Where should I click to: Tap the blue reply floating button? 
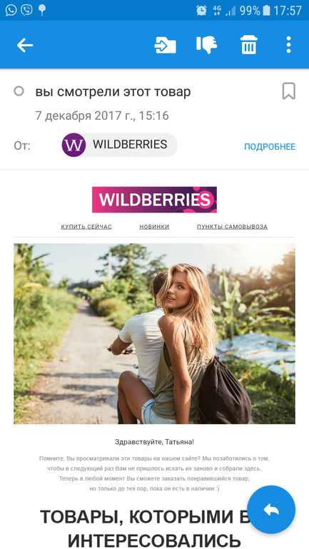point(271,510)
